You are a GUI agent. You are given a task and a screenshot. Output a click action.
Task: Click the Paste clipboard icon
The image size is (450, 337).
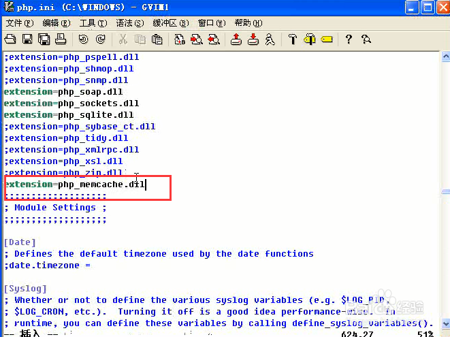[x=157, y=39]
